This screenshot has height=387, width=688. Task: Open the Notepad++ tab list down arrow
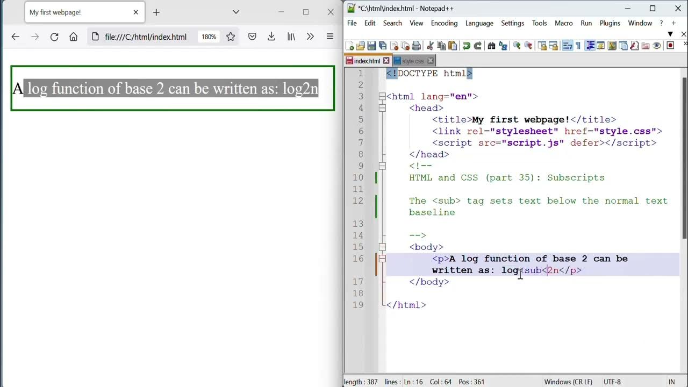(x=670, y=34)
